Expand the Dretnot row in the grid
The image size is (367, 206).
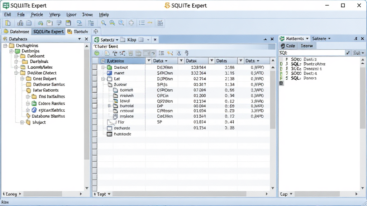point(103,67)
